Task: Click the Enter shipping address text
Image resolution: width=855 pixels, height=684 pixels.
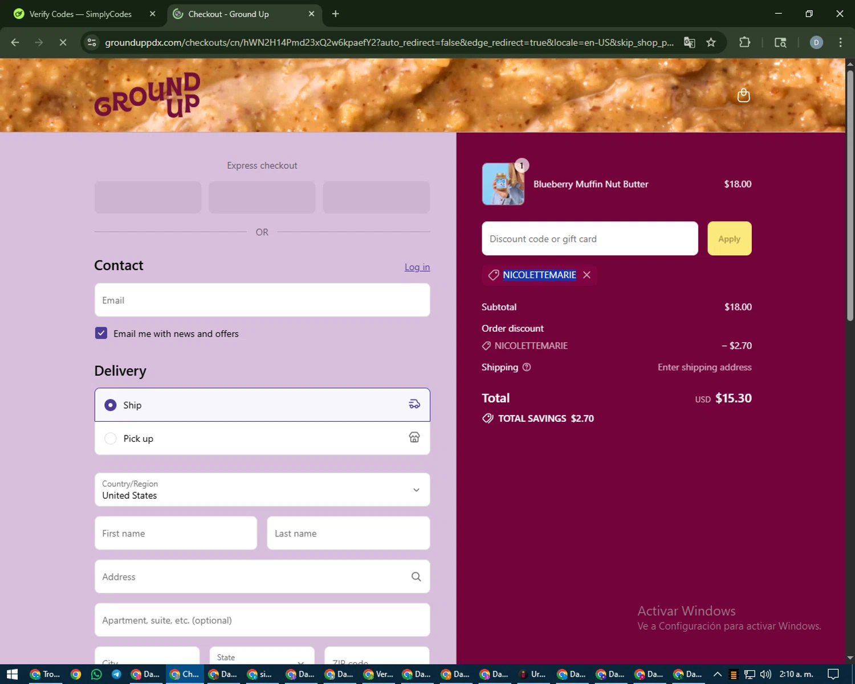Action: (705, 367)
